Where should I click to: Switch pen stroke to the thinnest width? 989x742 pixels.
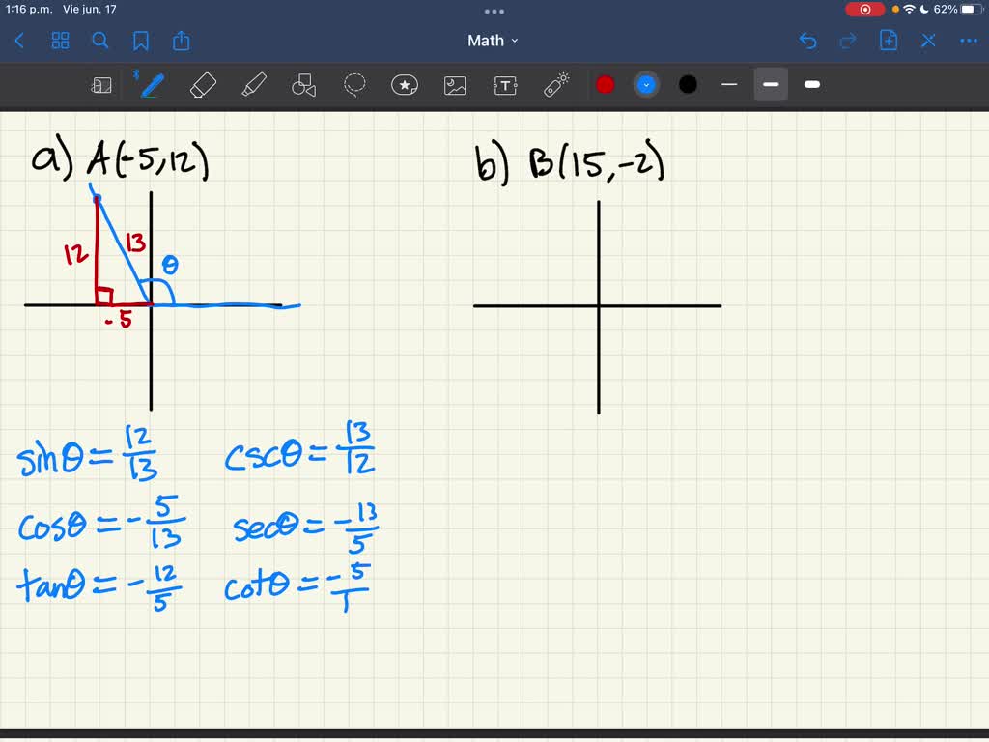(x=729, y=85)
